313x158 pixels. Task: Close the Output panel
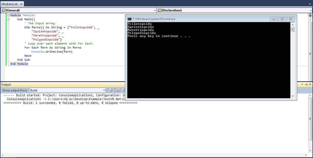pos(310,85)
